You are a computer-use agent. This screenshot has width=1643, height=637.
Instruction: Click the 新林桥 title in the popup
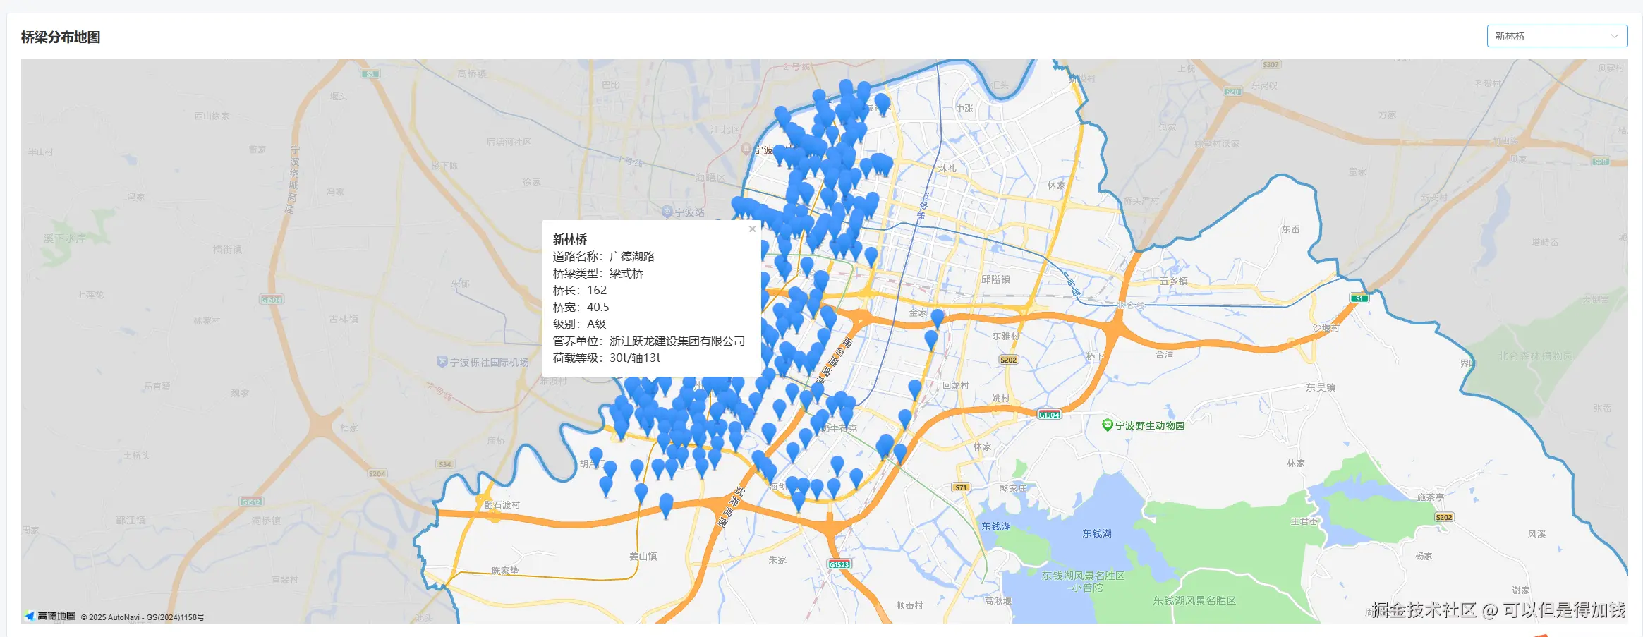(x=570, y=239)
